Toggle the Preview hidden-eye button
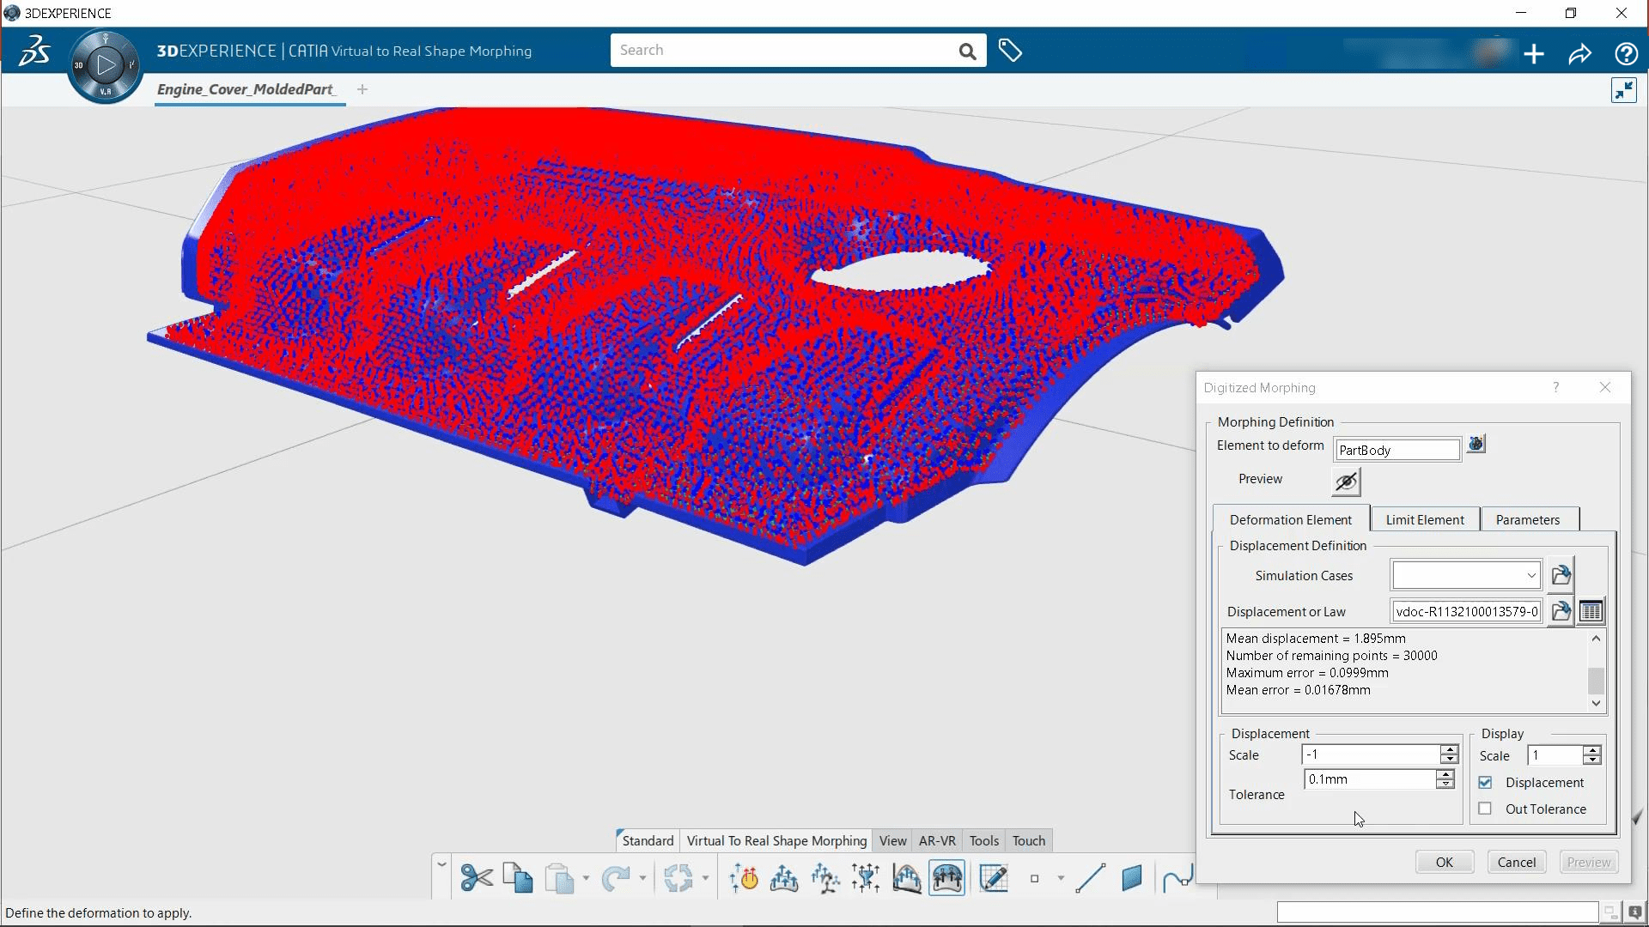 point(1346,482)
